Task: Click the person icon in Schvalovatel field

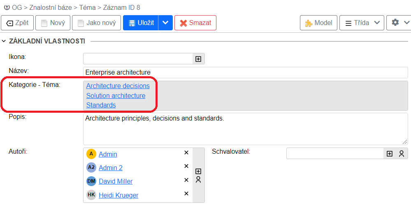Action: coord(401,154)
